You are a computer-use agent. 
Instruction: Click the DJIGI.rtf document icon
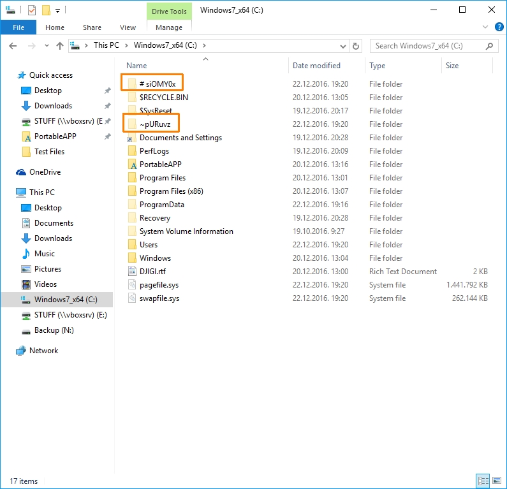(132, 272)
